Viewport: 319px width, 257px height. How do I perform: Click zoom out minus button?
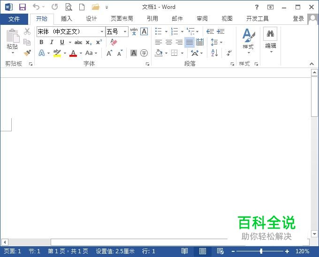(233, 251)
